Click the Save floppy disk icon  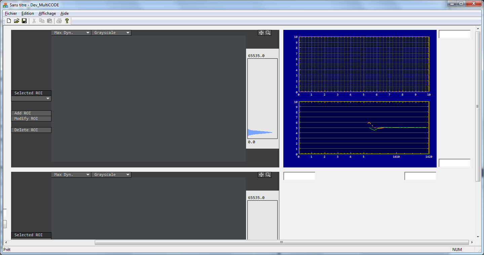pyautogui.click(x=24, y=21)
